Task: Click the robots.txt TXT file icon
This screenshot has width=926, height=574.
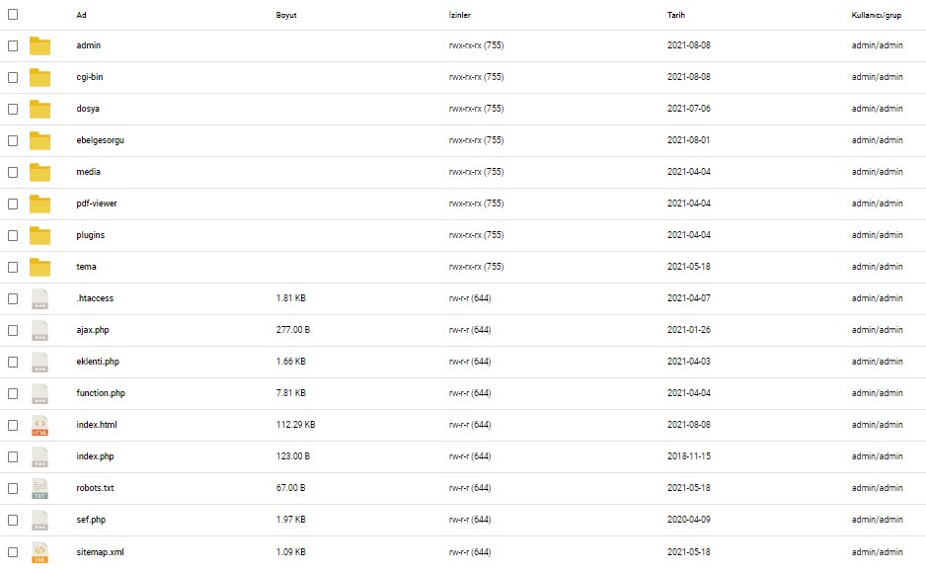Action: [39, 488]
